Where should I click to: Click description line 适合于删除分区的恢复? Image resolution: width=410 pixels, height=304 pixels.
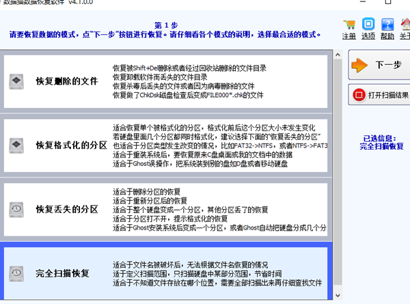pos(146,192)
